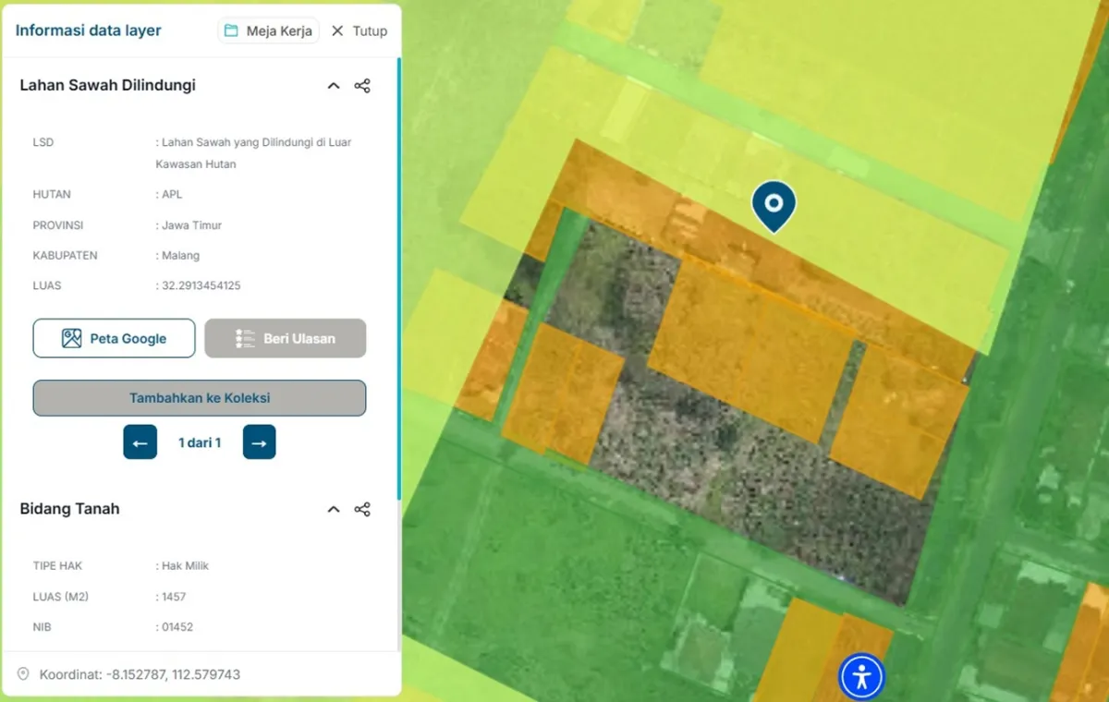
Task: Go to the next result arrow
Action: (259, 442)
